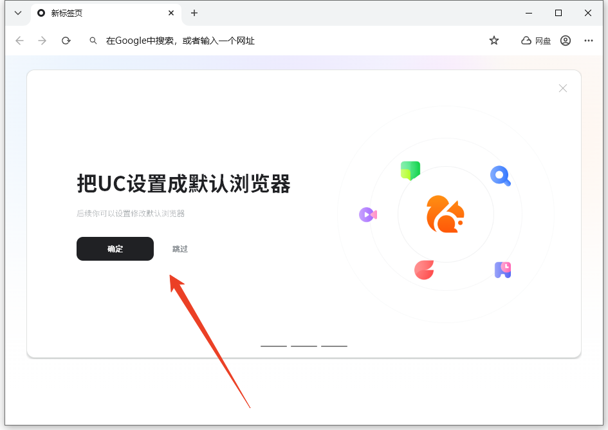Open a new tab with the plus icon
The width and height of the screenshot is (608, 430).
pyautogui.click(x=194, y=13)
